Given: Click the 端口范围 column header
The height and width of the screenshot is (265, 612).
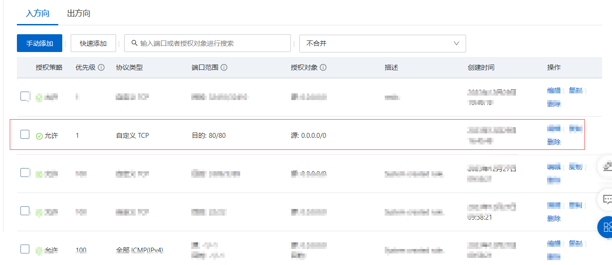Looking at the screenshot, I should (x=205, y=68).
